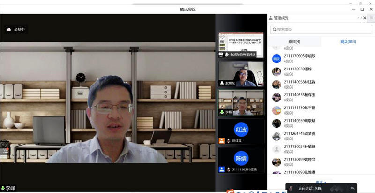
Task: Click the screen-share icon on the shared screen tile
Action: pyautogui.click(x=221, y=54)
